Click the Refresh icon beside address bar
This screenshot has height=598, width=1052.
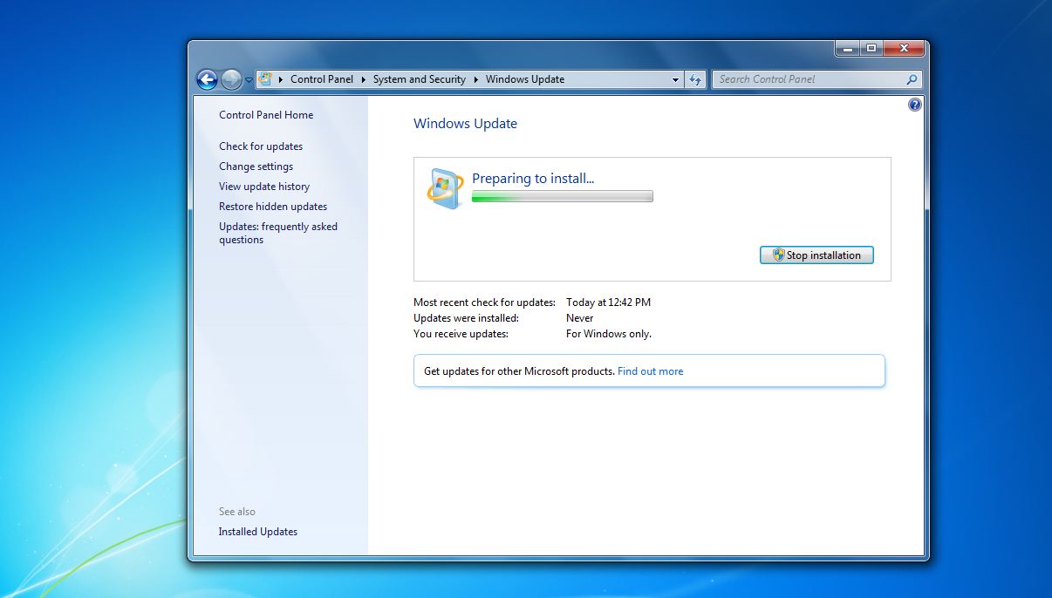tap(695, 78)
